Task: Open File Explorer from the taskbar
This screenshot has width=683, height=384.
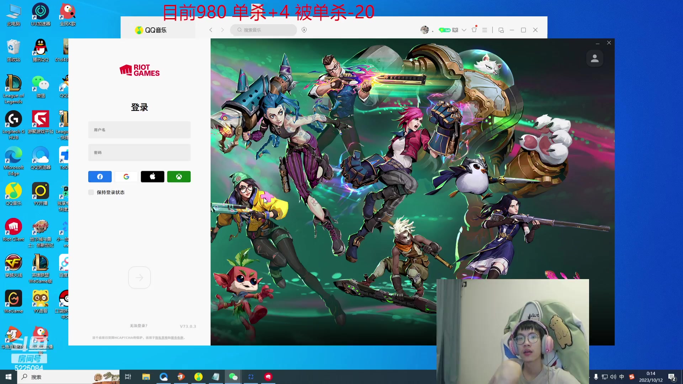Action: pyautogui.click(x=146, y=377)
